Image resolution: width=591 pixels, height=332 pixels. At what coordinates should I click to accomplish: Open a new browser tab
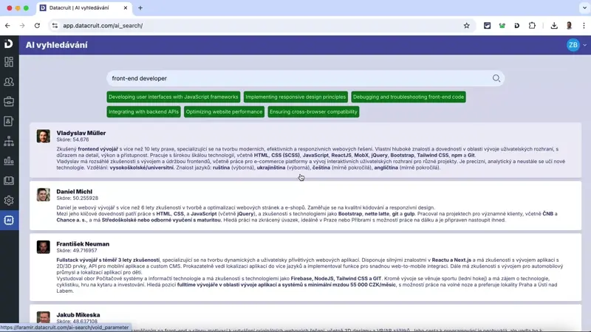click(x=140, y=7)
